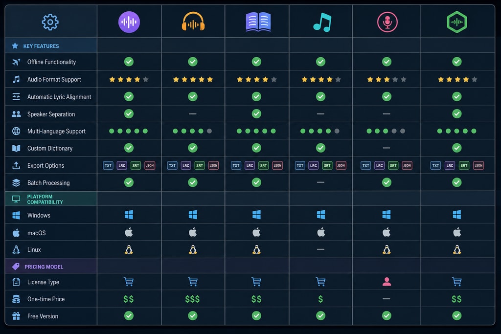This screenshot has height=334, width=501.
Task: Click the layers icon for Batch Processing
Action: [x=16, y=182]
